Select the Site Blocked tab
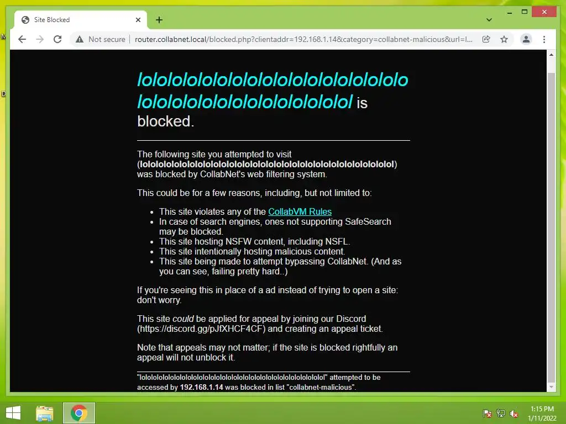Screen dimensions: 566x424 click(x=81, y=20)
